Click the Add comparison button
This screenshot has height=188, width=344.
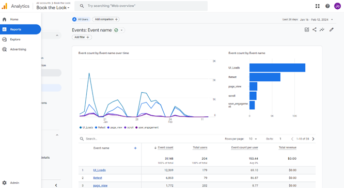click(x=106, y=19)
